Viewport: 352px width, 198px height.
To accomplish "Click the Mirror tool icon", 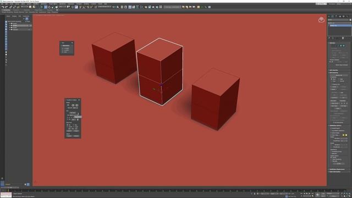I will tap(114, 7).
